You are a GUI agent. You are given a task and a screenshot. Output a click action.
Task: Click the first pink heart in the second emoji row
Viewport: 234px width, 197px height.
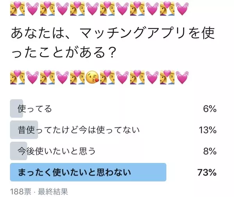click(x=32, y=77)
